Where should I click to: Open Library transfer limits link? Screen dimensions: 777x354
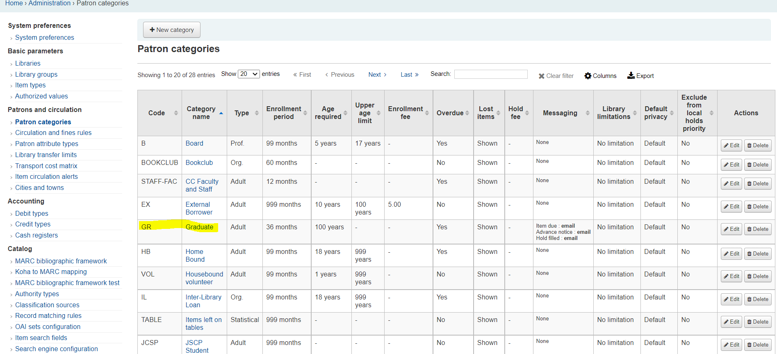pos(46,155)
